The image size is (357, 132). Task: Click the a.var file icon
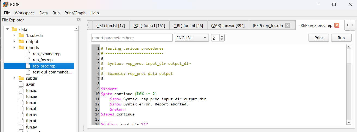point(21,84)
